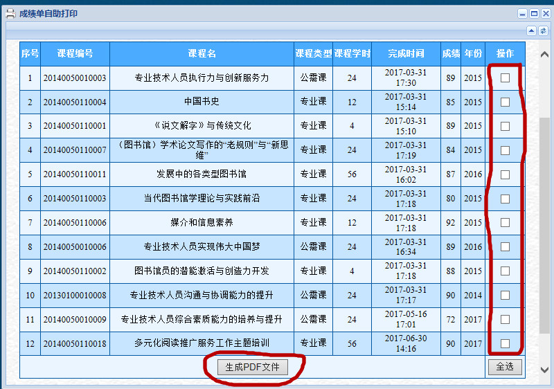Tick checkbox for 多元化阅读推广服务工作主题培训
The width and height of the screenshot is (554, 389).
coord(506,343)
